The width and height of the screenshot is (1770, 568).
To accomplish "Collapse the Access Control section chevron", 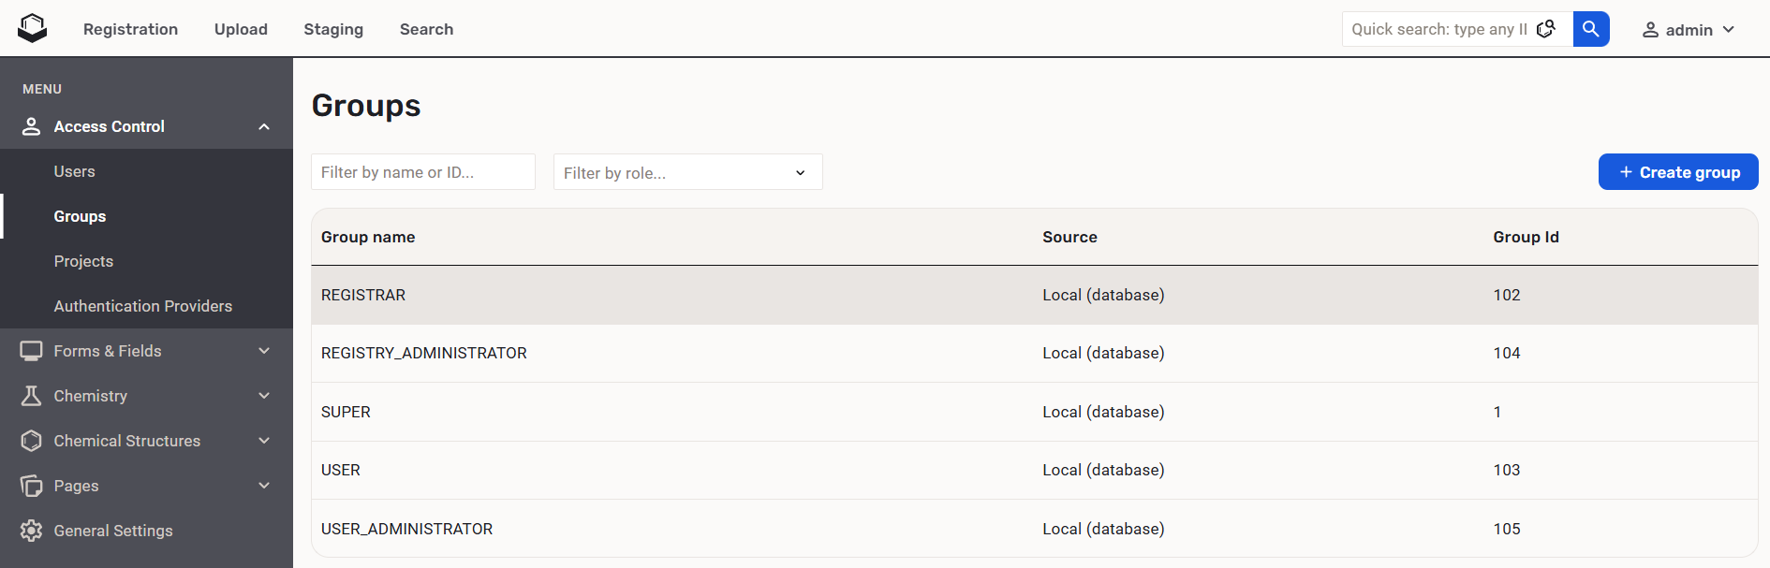I will tap(264, 126).
